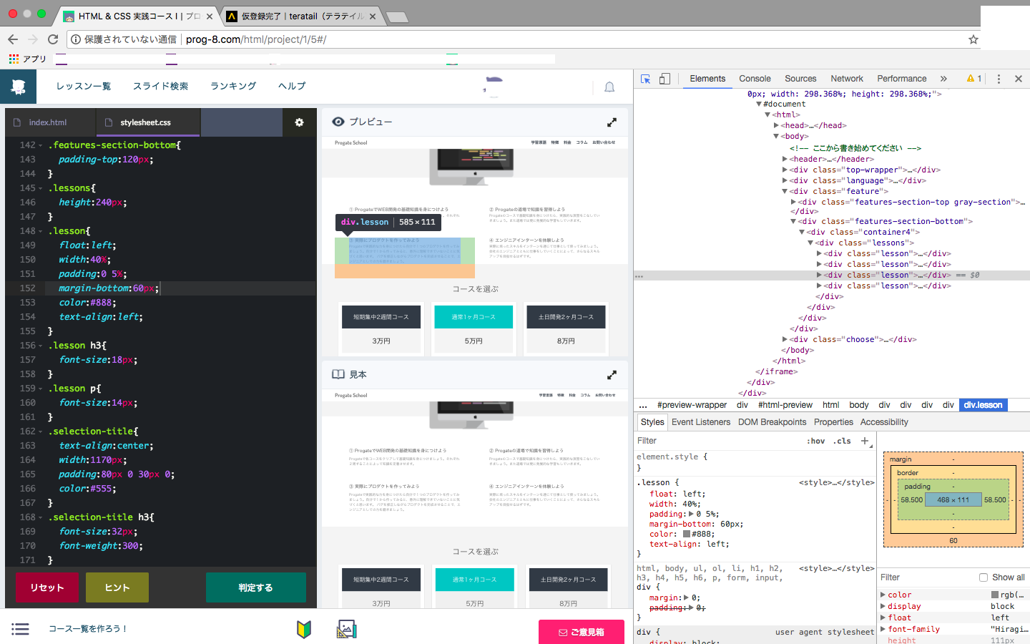Switch to the Console tab

coord(755,79)
